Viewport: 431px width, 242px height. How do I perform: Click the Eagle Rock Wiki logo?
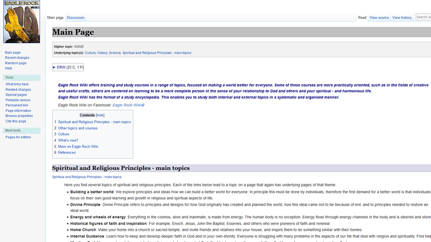[x=22, y=22]
